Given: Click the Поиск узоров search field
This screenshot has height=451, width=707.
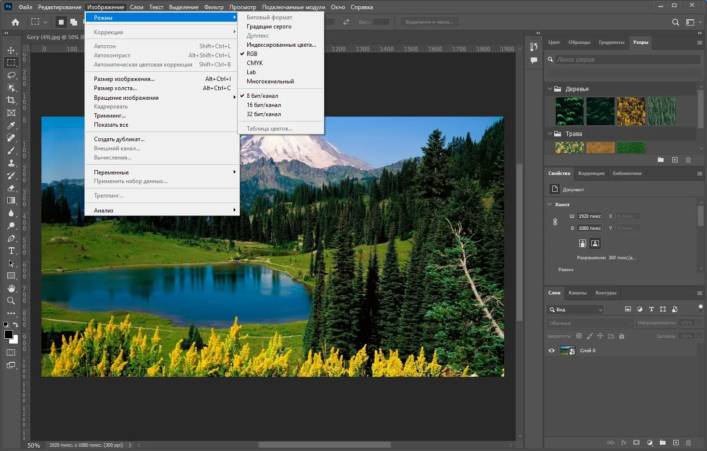Looking at the screenshot, I should point(627,60).
